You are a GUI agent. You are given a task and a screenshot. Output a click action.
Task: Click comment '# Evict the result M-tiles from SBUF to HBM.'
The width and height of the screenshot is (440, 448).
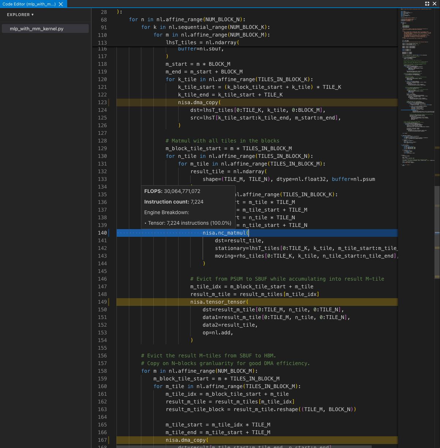208,356
